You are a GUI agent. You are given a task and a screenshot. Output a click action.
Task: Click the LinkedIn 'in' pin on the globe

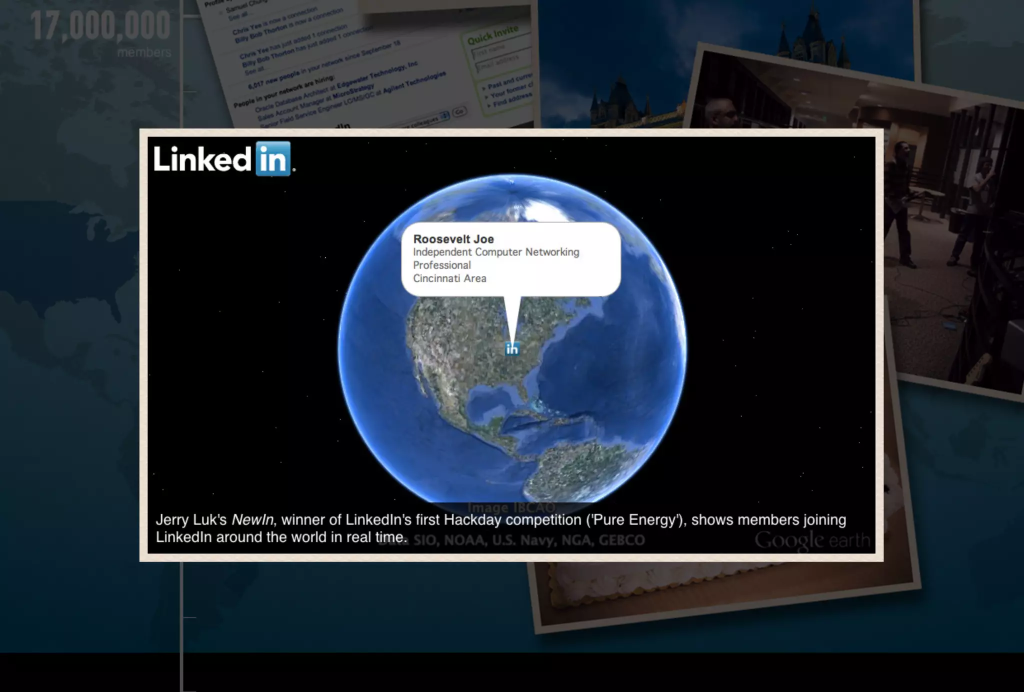[512, 348]
